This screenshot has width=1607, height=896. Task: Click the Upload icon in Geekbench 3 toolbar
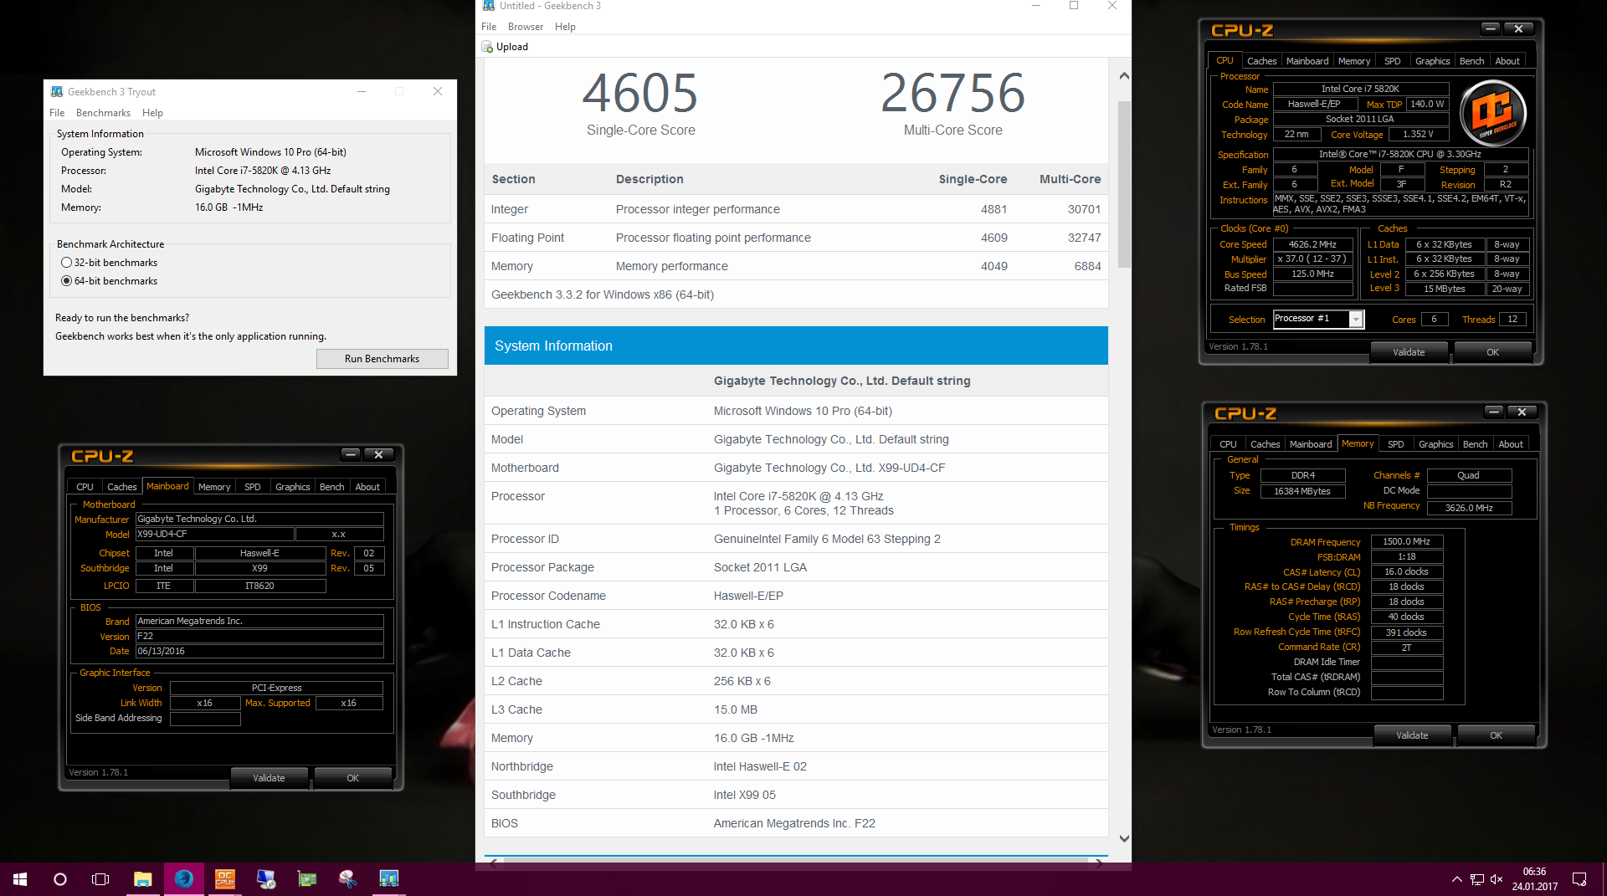pos(487,47)
